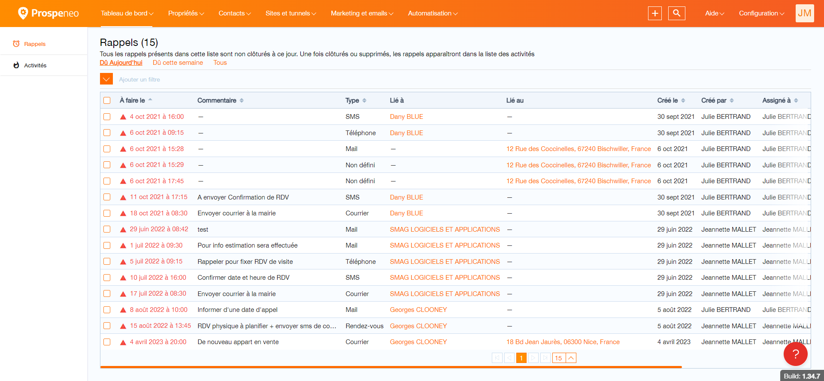Viewport: 824px width, 381px height.
Task: Click the Prospeneo logo
Action: click(x=48, y=13)
